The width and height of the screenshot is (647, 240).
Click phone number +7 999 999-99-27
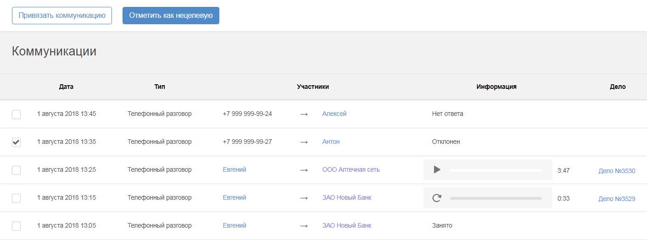pos(247,142)
